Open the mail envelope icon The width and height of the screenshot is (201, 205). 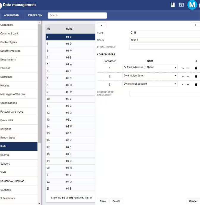tap(181, 5)
